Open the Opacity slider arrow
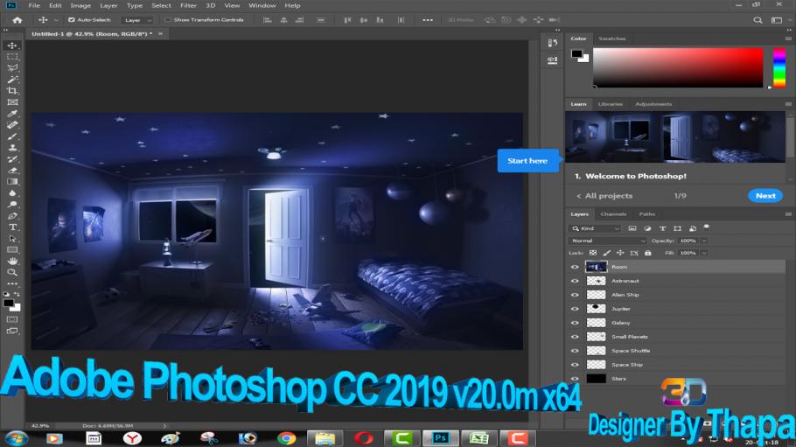 (x=704, y=241)
